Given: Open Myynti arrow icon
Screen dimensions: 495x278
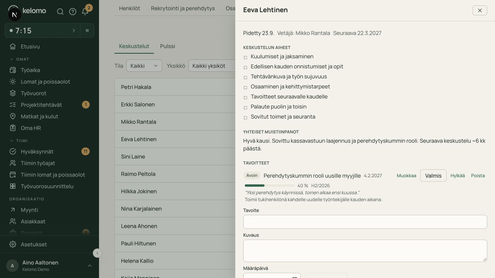Looking at the screenshot, I should [13, 210].
